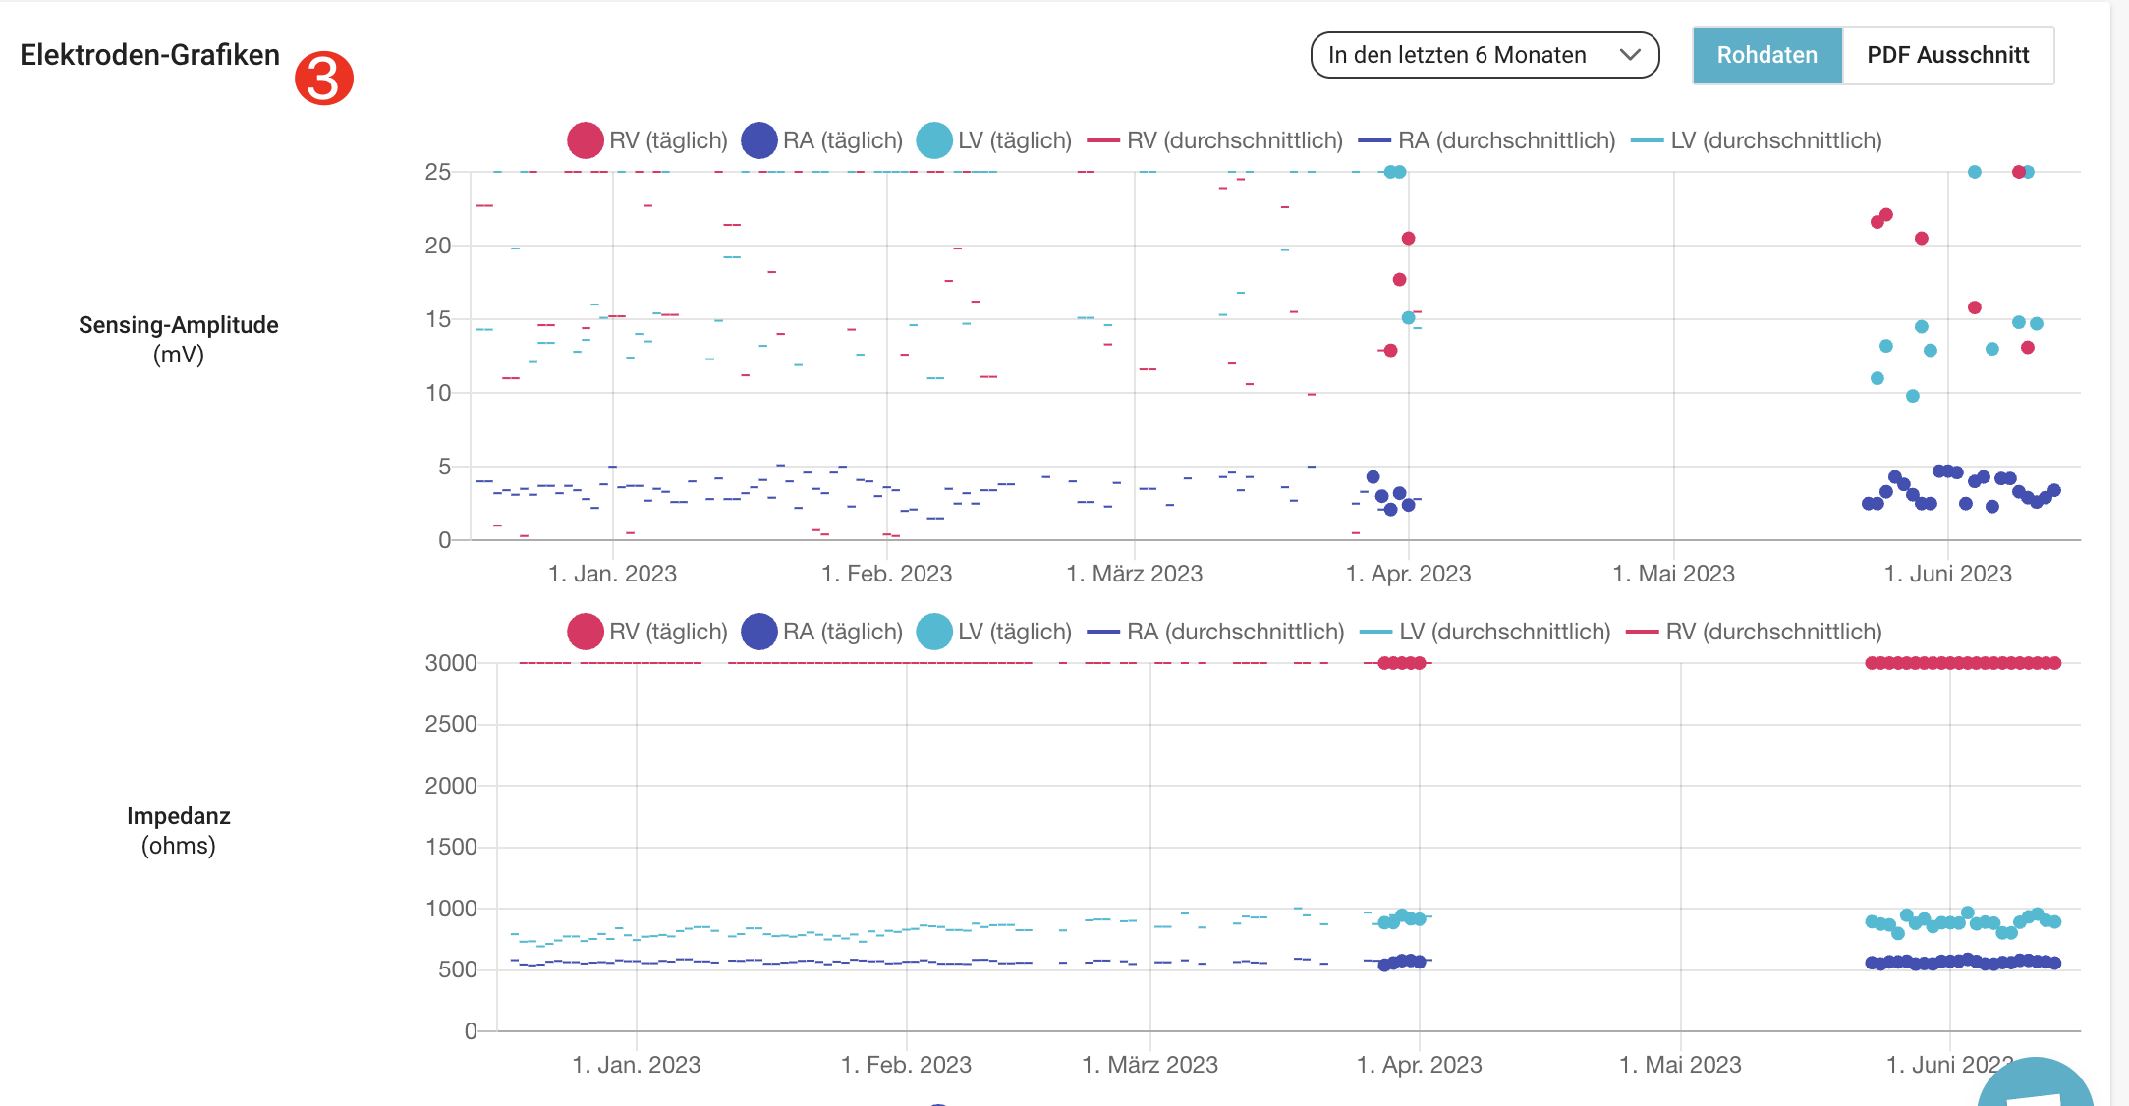This screenshot has height=1106, width=2129.
Task: Hide RV (durchschnittlich) line in Impedanz chart
Action: coord(1755,632)
